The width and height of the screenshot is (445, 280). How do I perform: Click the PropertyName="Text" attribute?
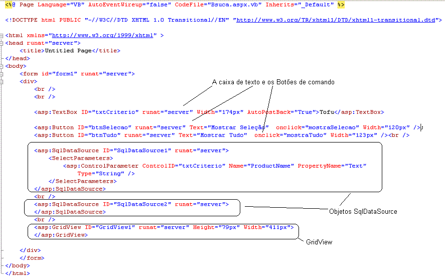click(x=332, y=166)
